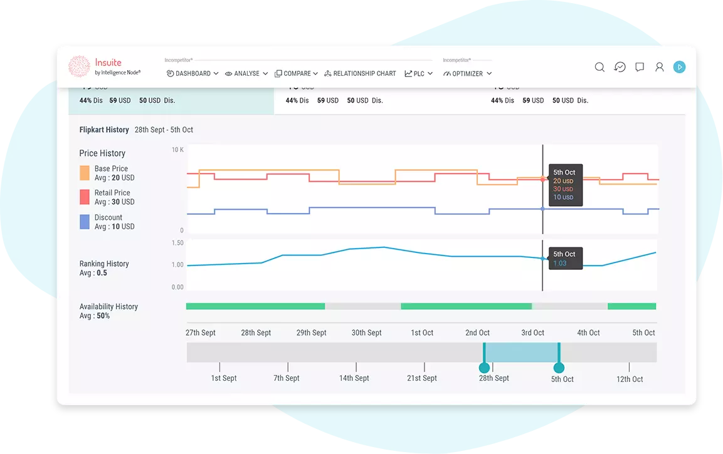
Task: Toggle the Discount blue legend swatch
Action: click(85, 222)
